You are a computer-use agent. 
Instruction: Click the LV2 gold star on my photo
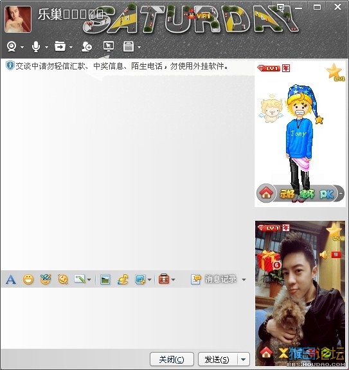[336, 232]
